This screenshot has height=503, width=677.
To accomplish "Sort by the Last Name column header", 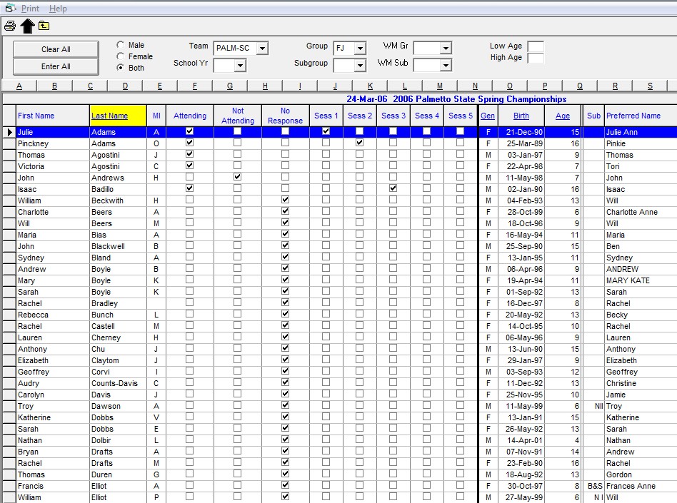I will coord(109,116).
